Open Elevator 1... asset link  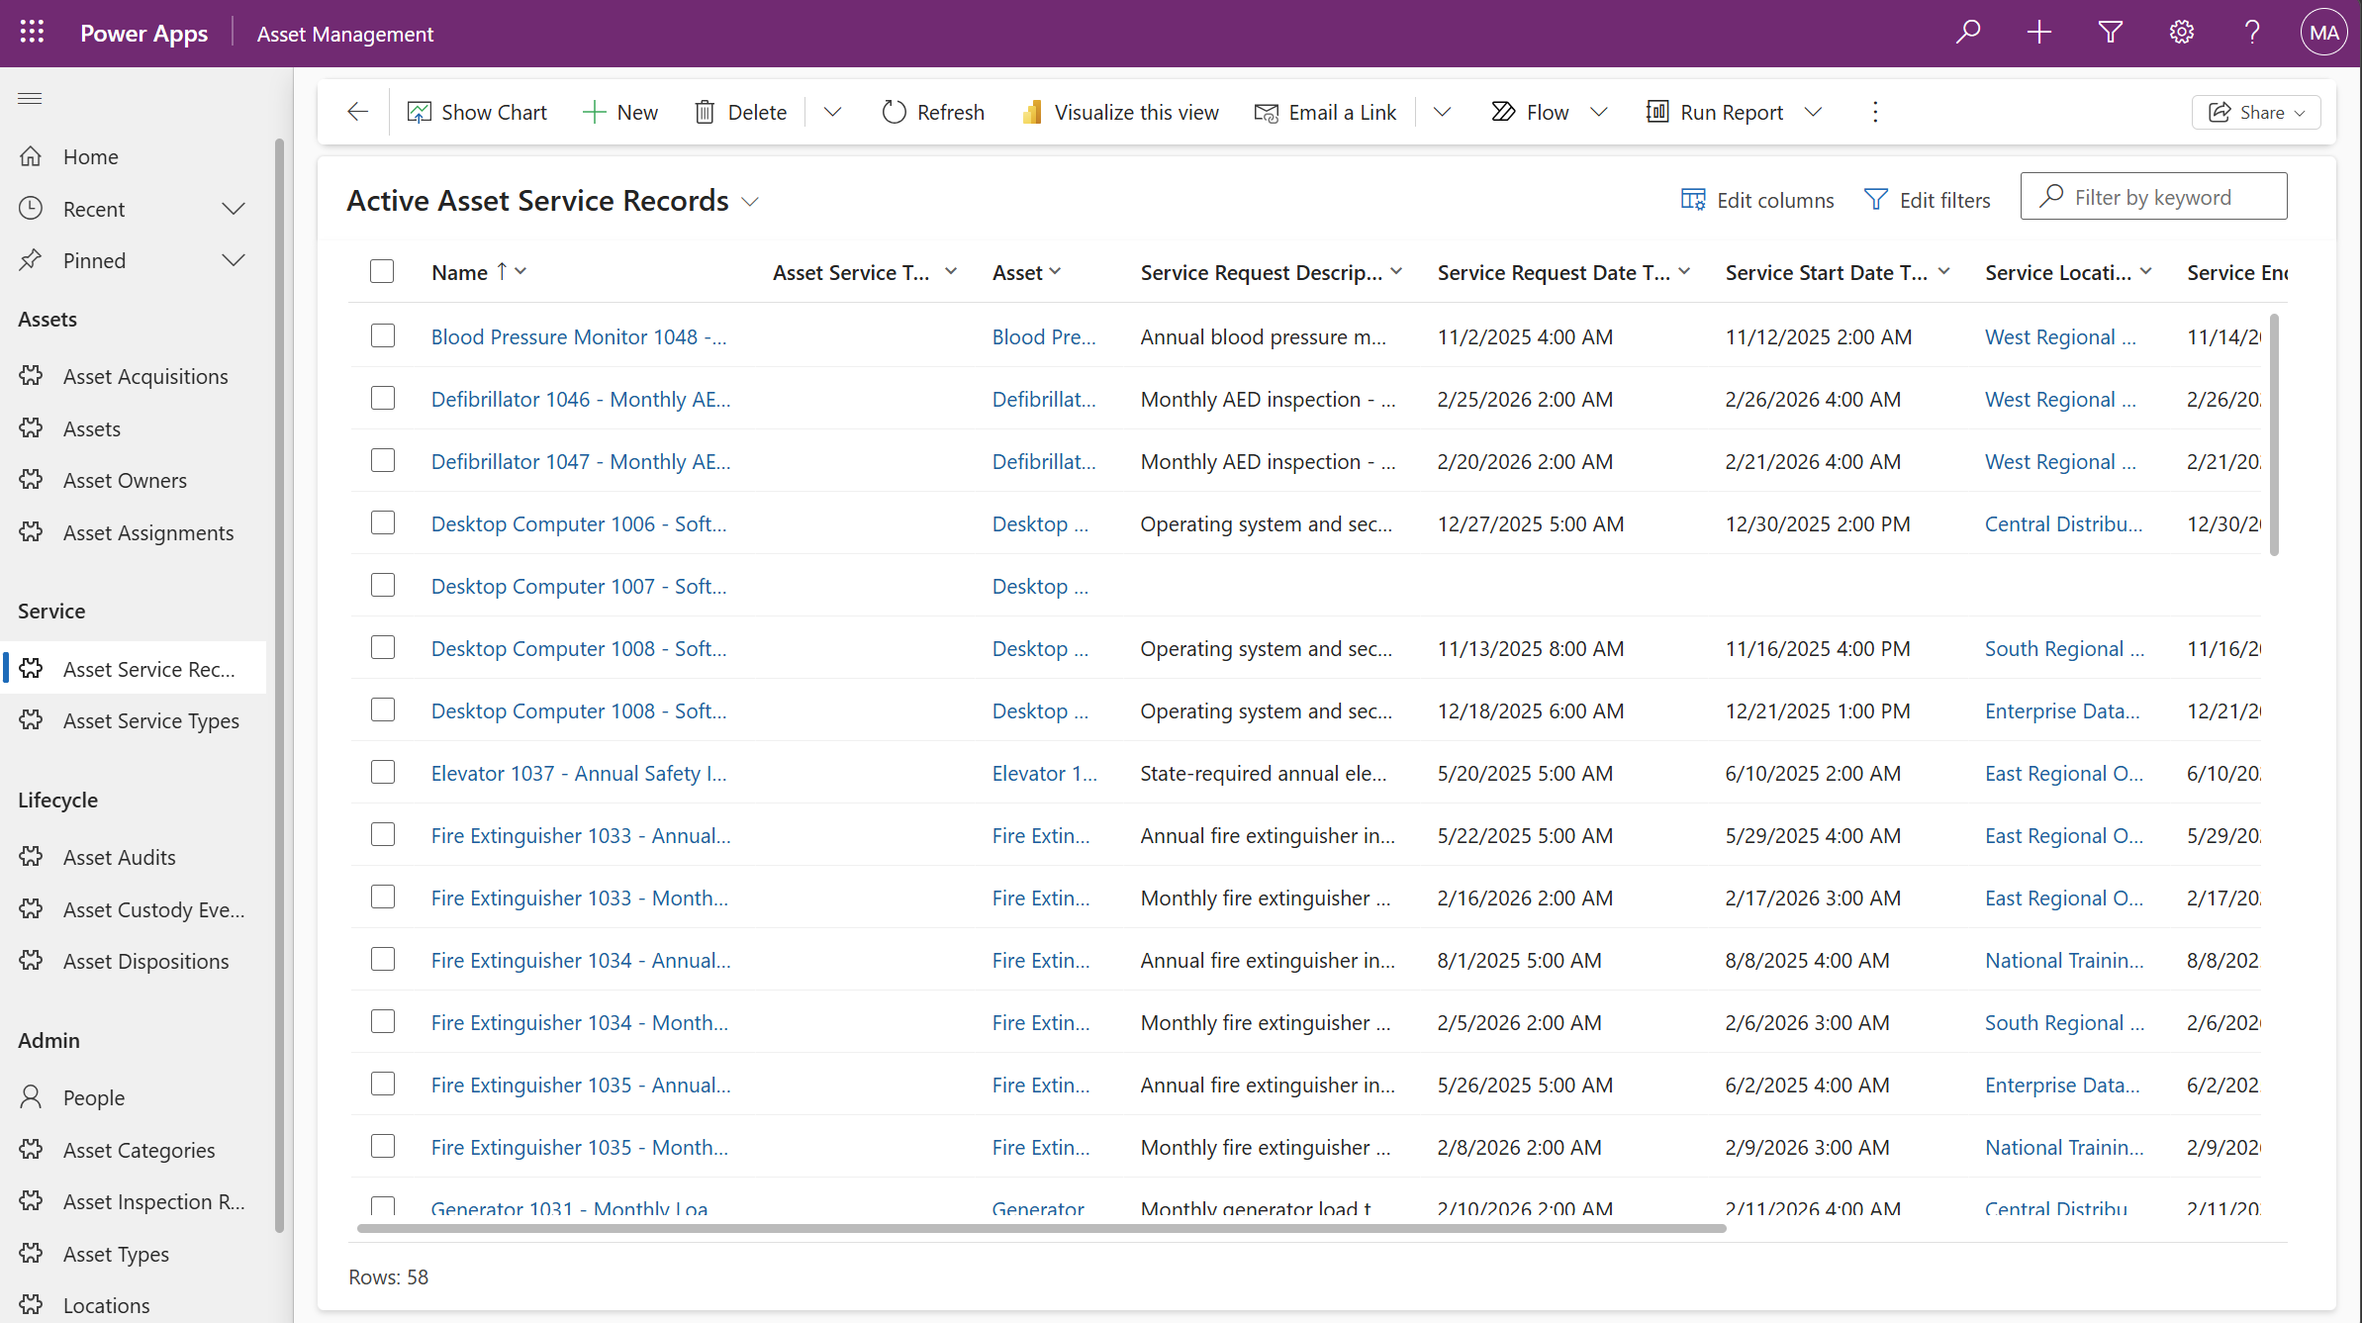(1045, 773)
